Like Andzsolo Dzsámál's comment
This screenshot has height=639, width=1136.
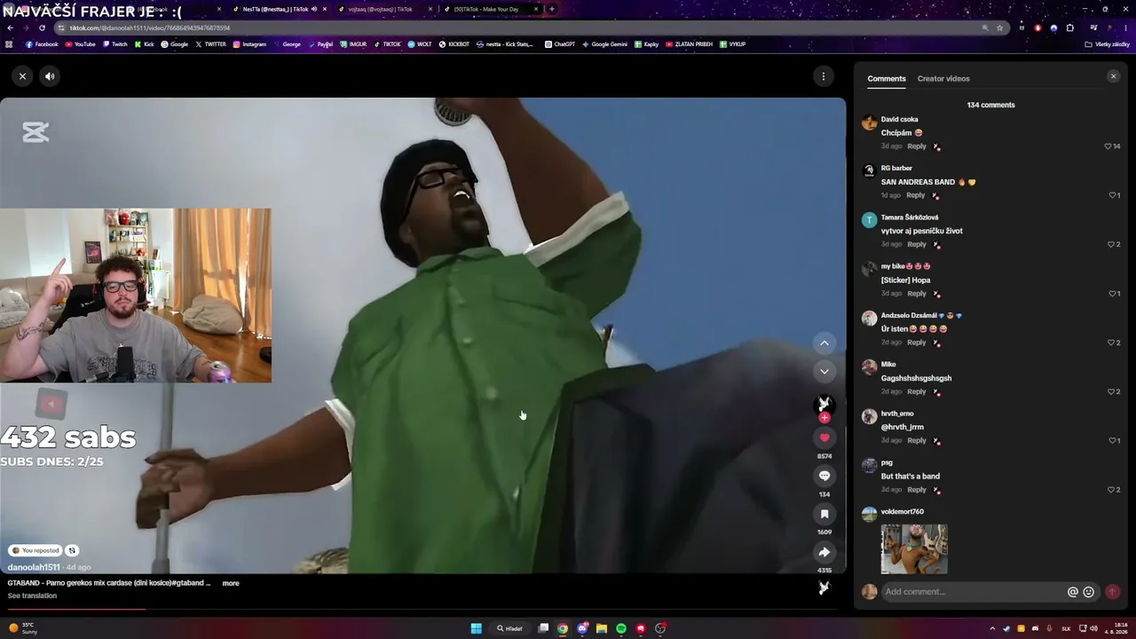[x=1110, y=343]
